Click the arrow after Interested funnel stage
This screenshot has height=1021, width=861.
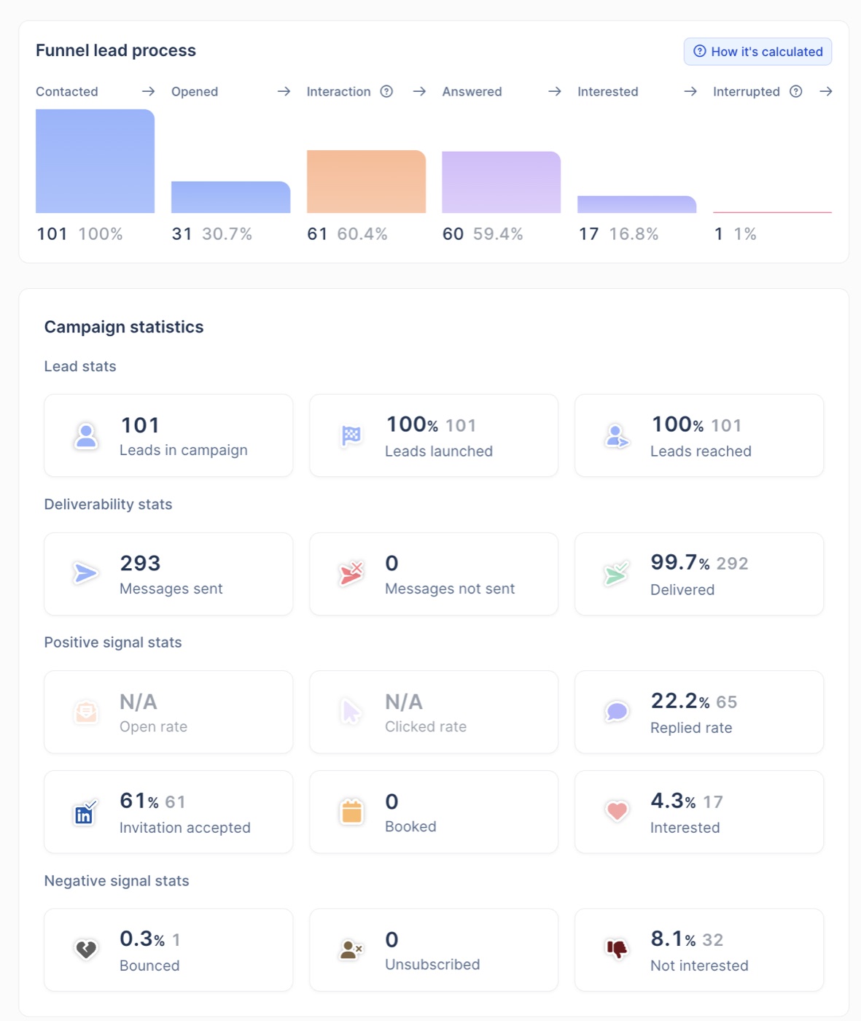[690, 91]
